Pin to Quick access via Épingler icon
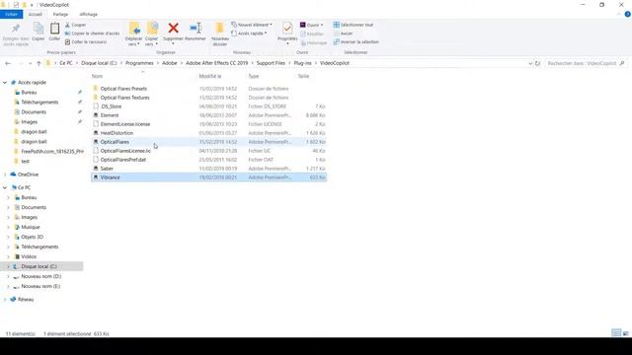Image resolution: width=632 pixels, height=355 pixels. [x=16, y=29]
